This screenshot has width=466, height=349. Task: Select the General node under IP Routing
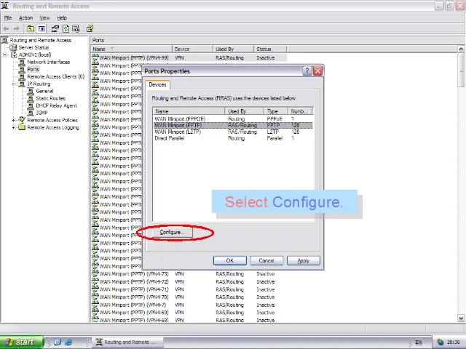(44, 91)
